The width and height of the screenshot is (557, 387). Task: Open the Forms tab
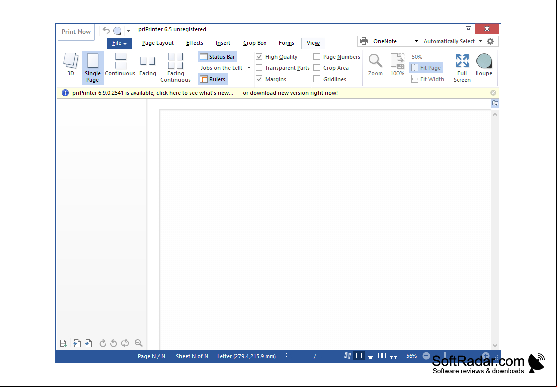point(286,43)
